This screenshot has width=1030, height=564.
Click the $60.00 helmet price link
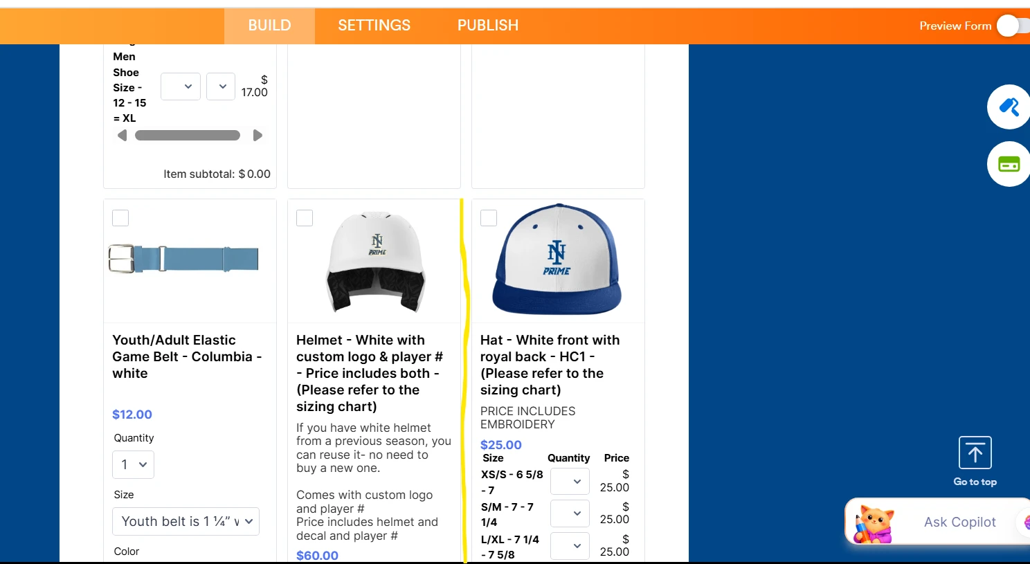tap(317, 555)
